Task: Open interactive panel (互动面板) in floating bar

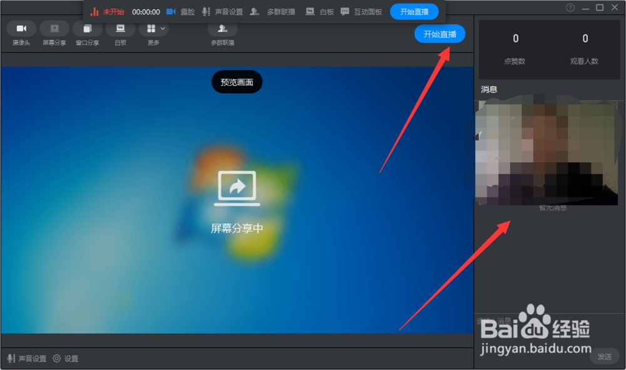Action: pos(361,12)
